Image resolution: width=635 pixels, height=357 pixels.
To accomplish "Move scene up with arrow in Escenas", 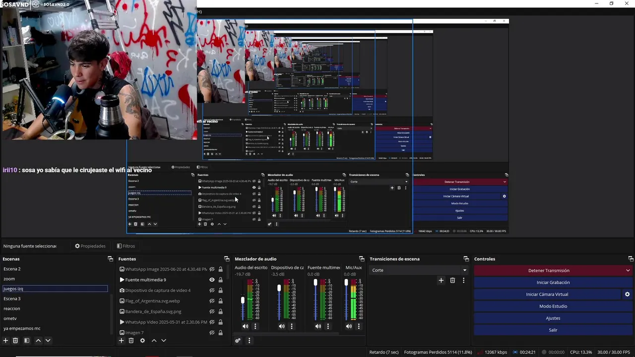I will pyautogui.click(x=38, y=341).
